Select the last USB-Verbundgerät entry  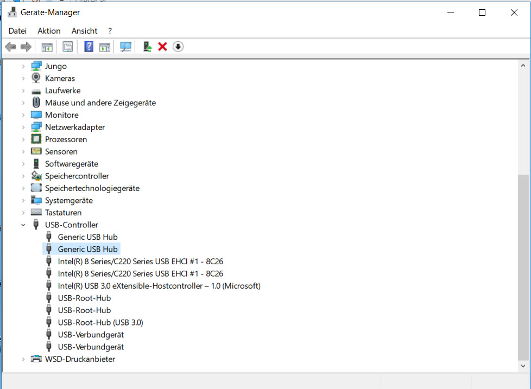pyautogui.click(x=91, y=347)
